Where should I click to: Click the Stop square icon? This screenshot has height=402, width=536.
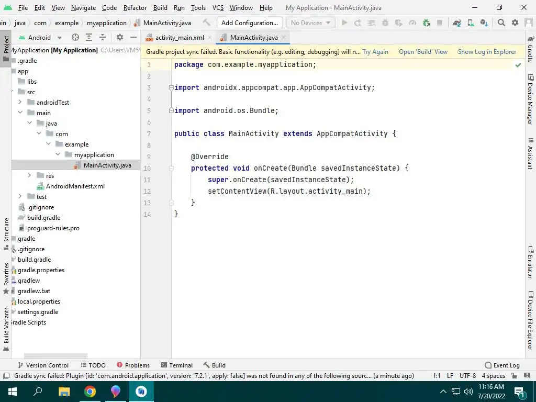click(440, 23)
